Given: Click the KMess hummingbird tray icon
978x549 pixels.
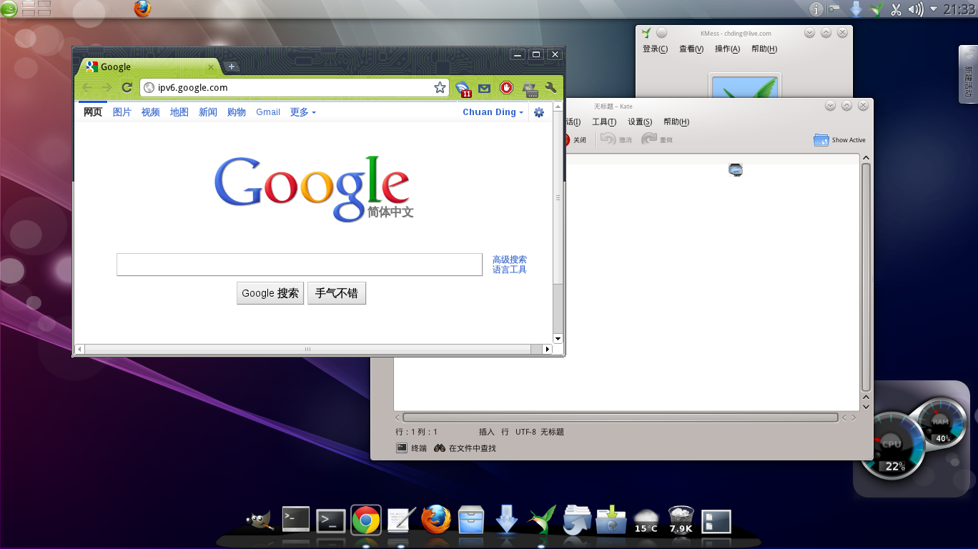Looking at the screenshot, I should point(876,9).
